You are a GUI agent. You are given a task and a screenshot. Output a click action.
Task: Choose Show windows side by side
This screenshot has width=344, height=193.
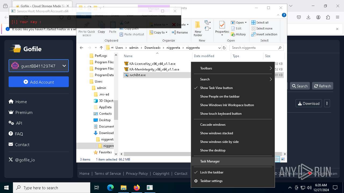coord(233,142)
